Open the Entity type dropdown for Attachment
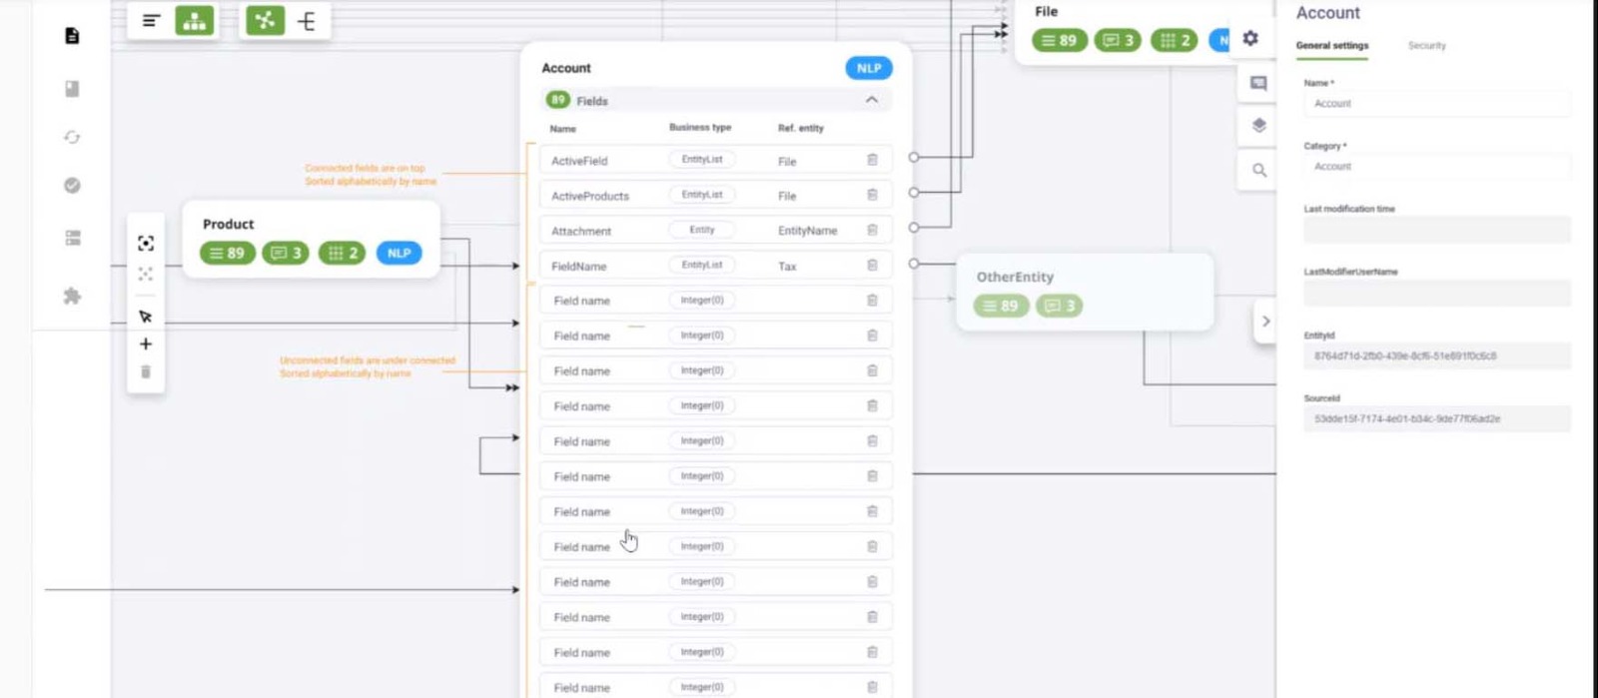Image resolution: width=1598 pixels, height=698 pixels. tap(702, 230)
